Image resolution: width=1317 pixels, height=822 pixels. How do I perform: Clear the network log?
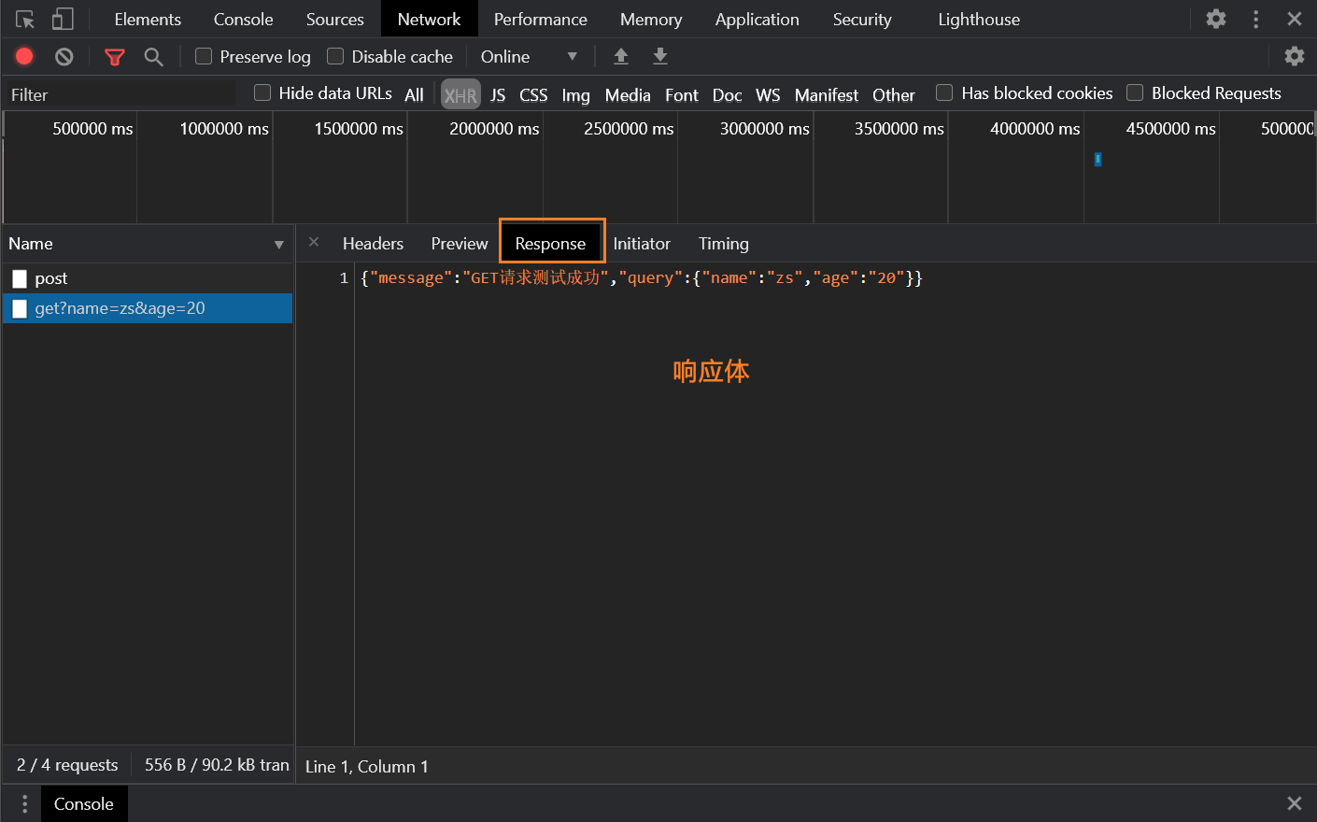click(64, 57)
